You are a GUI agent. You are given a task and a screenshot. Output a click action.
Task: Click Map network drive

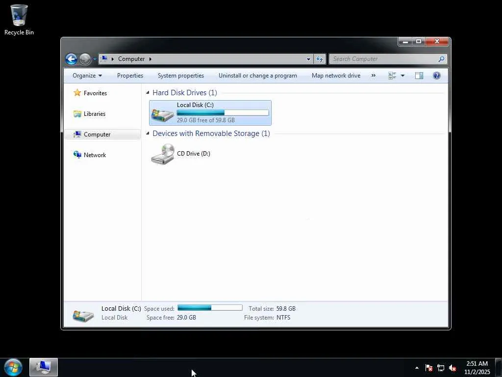(336, 76)
